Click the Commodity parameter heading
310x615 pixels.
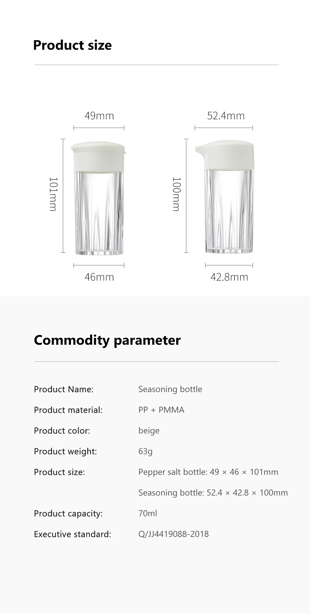107,340
